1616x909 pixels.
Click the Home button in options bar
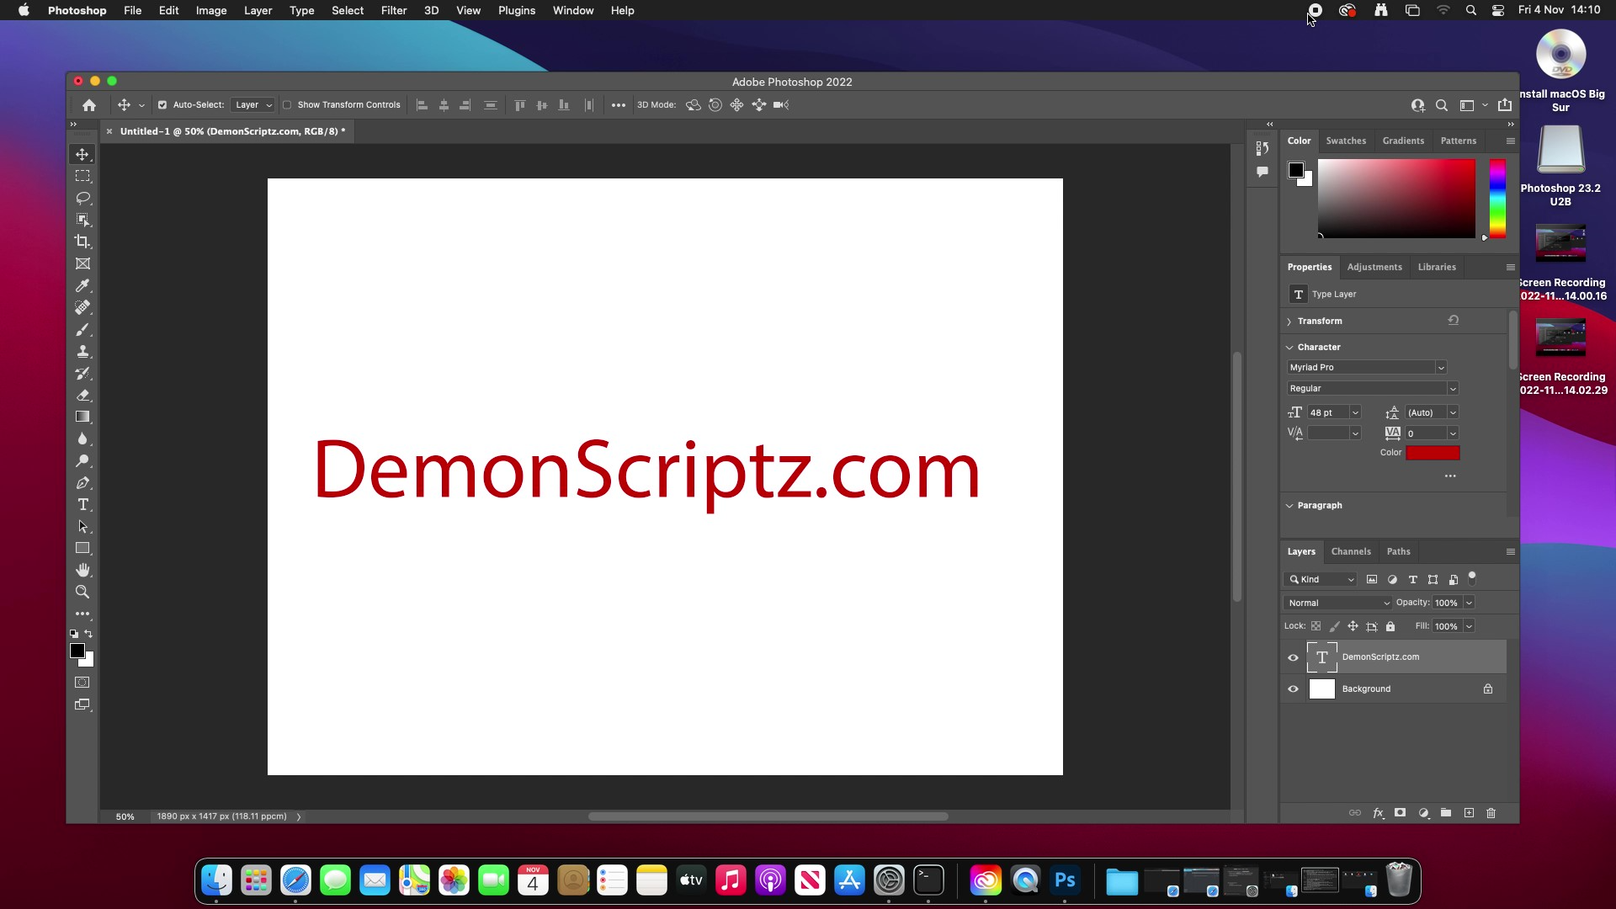[x=89, y=105]
